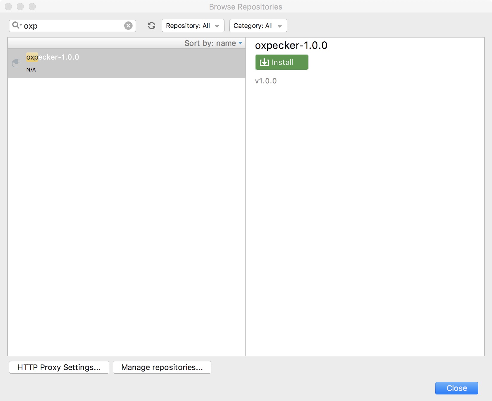Close the Browse Repositories dialog
492x401 pixels.
(457, 388)
